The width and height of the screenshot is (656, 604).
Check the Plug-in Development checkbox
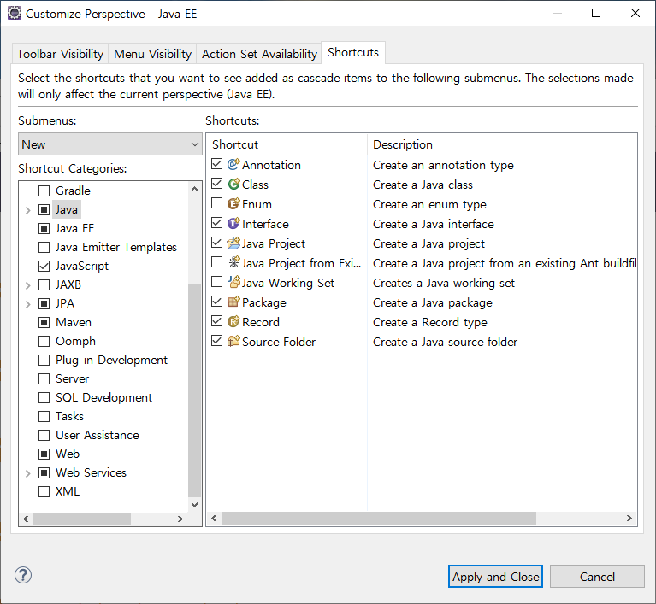(44, 361)
